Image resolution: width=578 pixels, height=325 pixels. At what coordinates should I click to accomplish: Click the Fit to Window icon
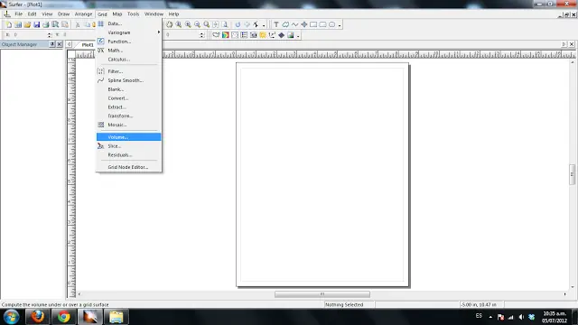tap(216, 24)
